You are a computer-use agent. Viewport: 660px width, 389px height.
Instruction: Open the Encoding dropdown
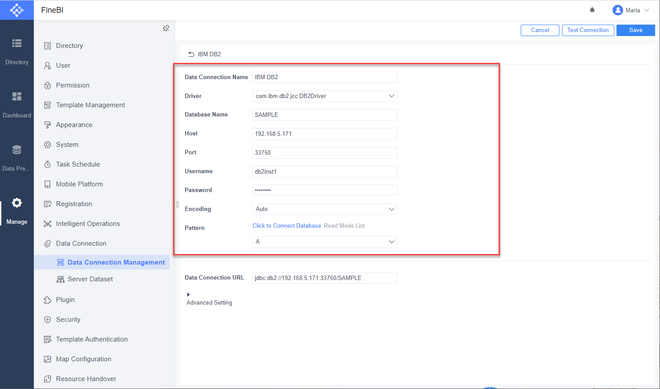325,209
